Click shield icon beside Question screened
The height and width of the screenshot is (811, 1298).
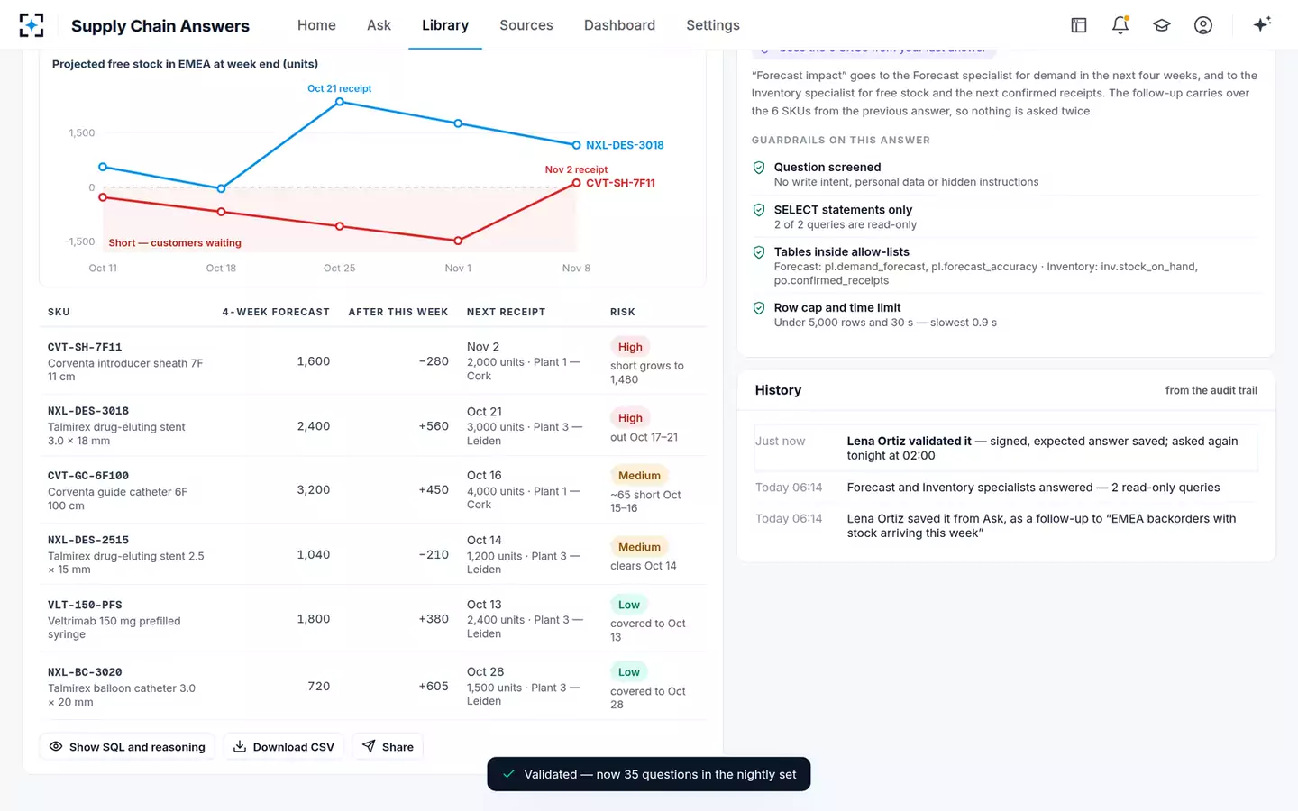(759, 168)
